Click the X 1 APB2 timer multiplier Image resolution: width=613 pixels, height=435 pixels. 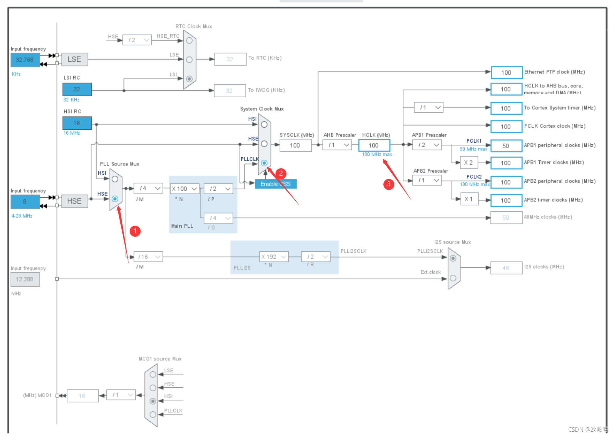pos(469,199)
